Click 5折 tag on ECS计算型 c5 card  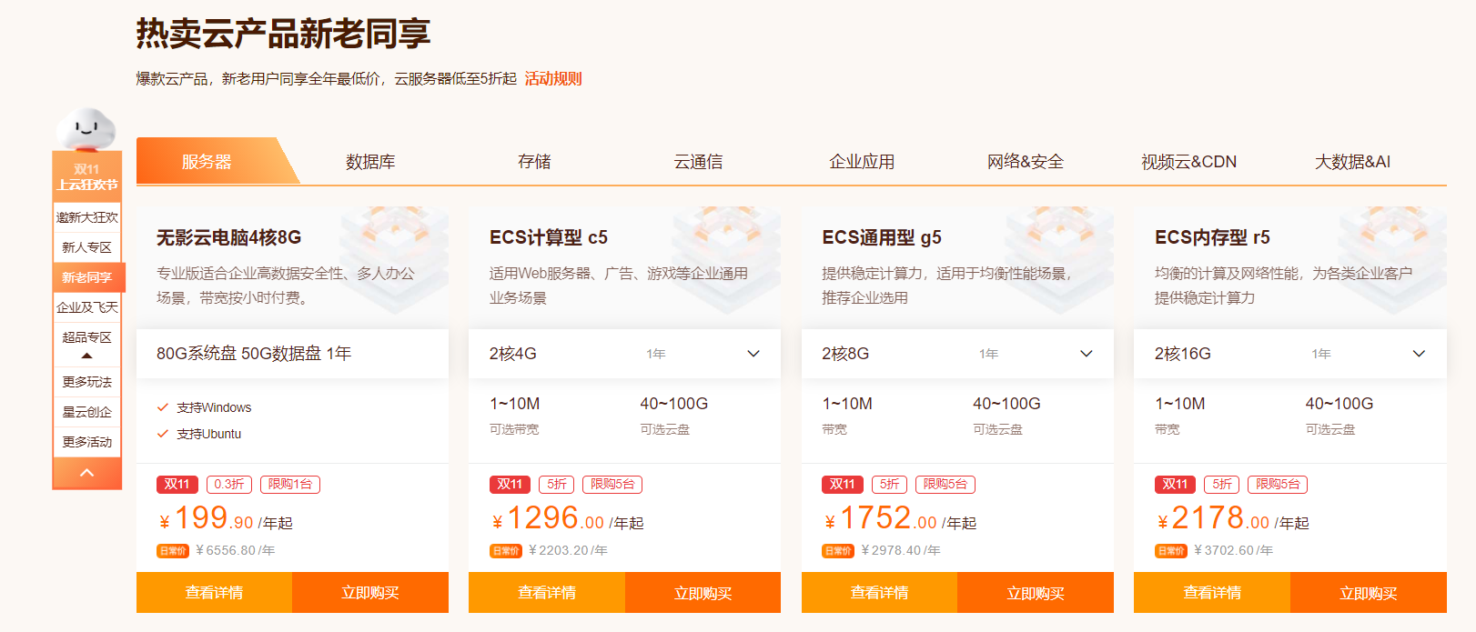(557, 485)
